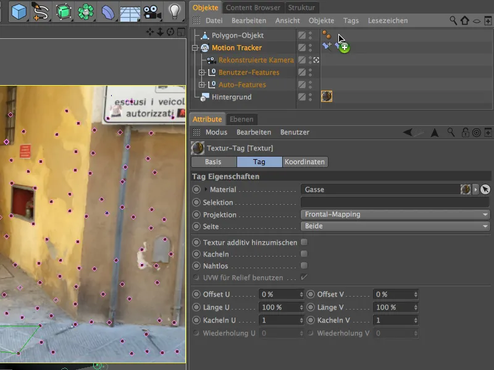Click the camera target icon on the Rekonstruierte Kamera row

316,60
